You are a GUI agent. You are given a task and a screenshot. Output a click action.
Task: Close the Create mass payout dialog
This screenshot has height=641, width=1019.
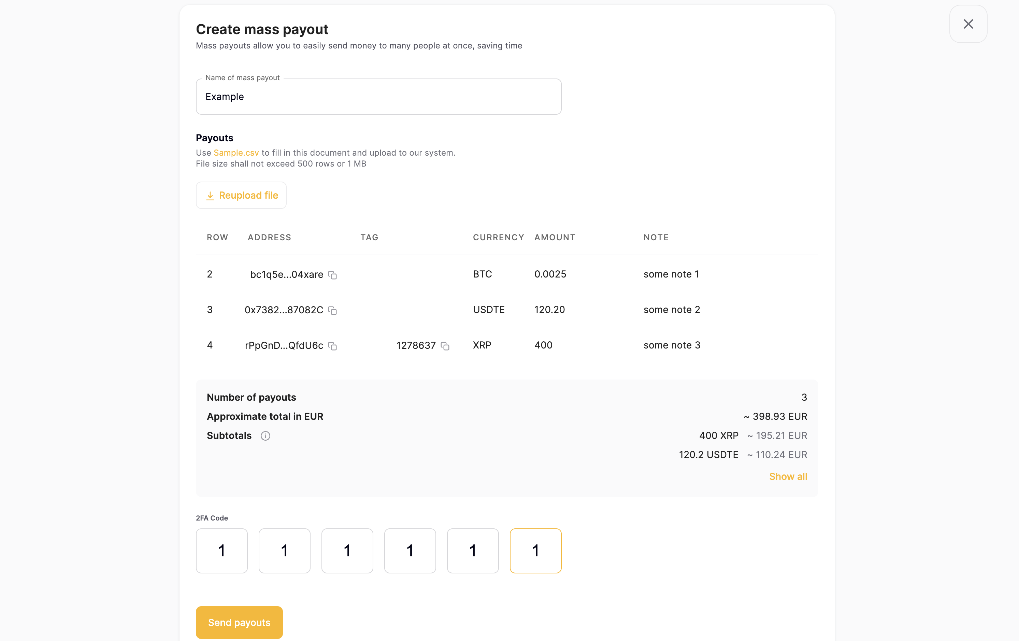[x=968, y=24]
